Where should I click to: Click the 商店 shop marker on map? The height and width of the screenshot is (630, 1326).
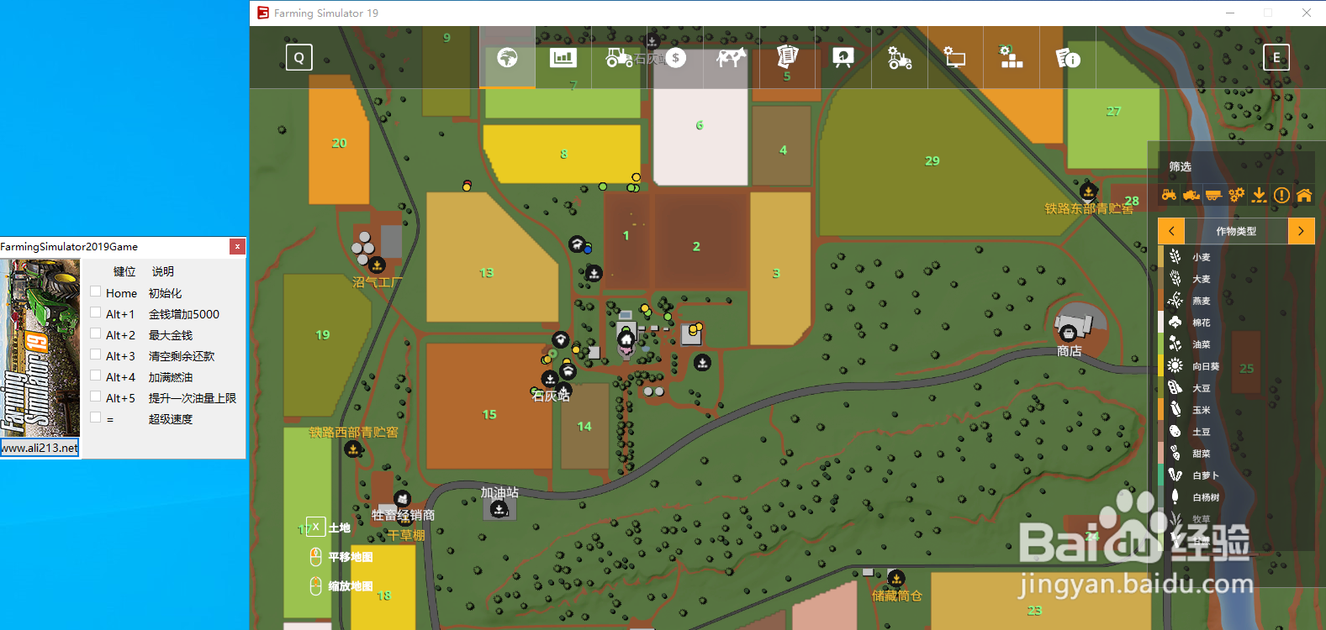tap(1068, 333)
